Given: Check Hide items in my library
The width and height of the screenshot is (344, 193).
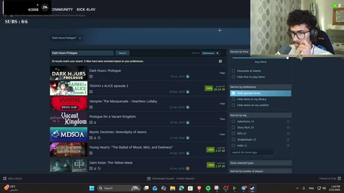Looking at the screenshot, I should pos(233,99).
